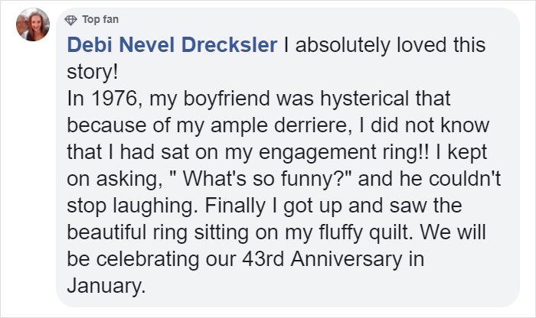536x318 pixels.
Task: Click the words "43rd Anniversary" in the comment
Action: 322,259
